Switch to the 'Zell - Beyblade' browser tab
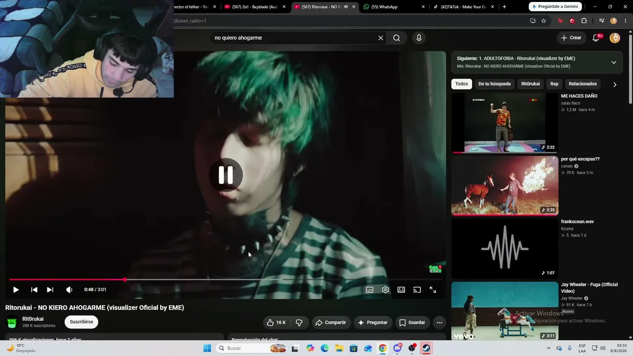The width and height of the screenshot is (633, 356). (x=255, y=7)
